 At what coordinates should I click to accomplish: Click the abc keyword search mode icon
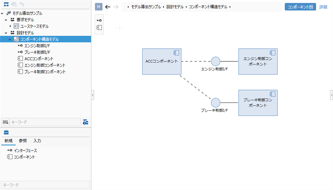(x=6, y=122)
